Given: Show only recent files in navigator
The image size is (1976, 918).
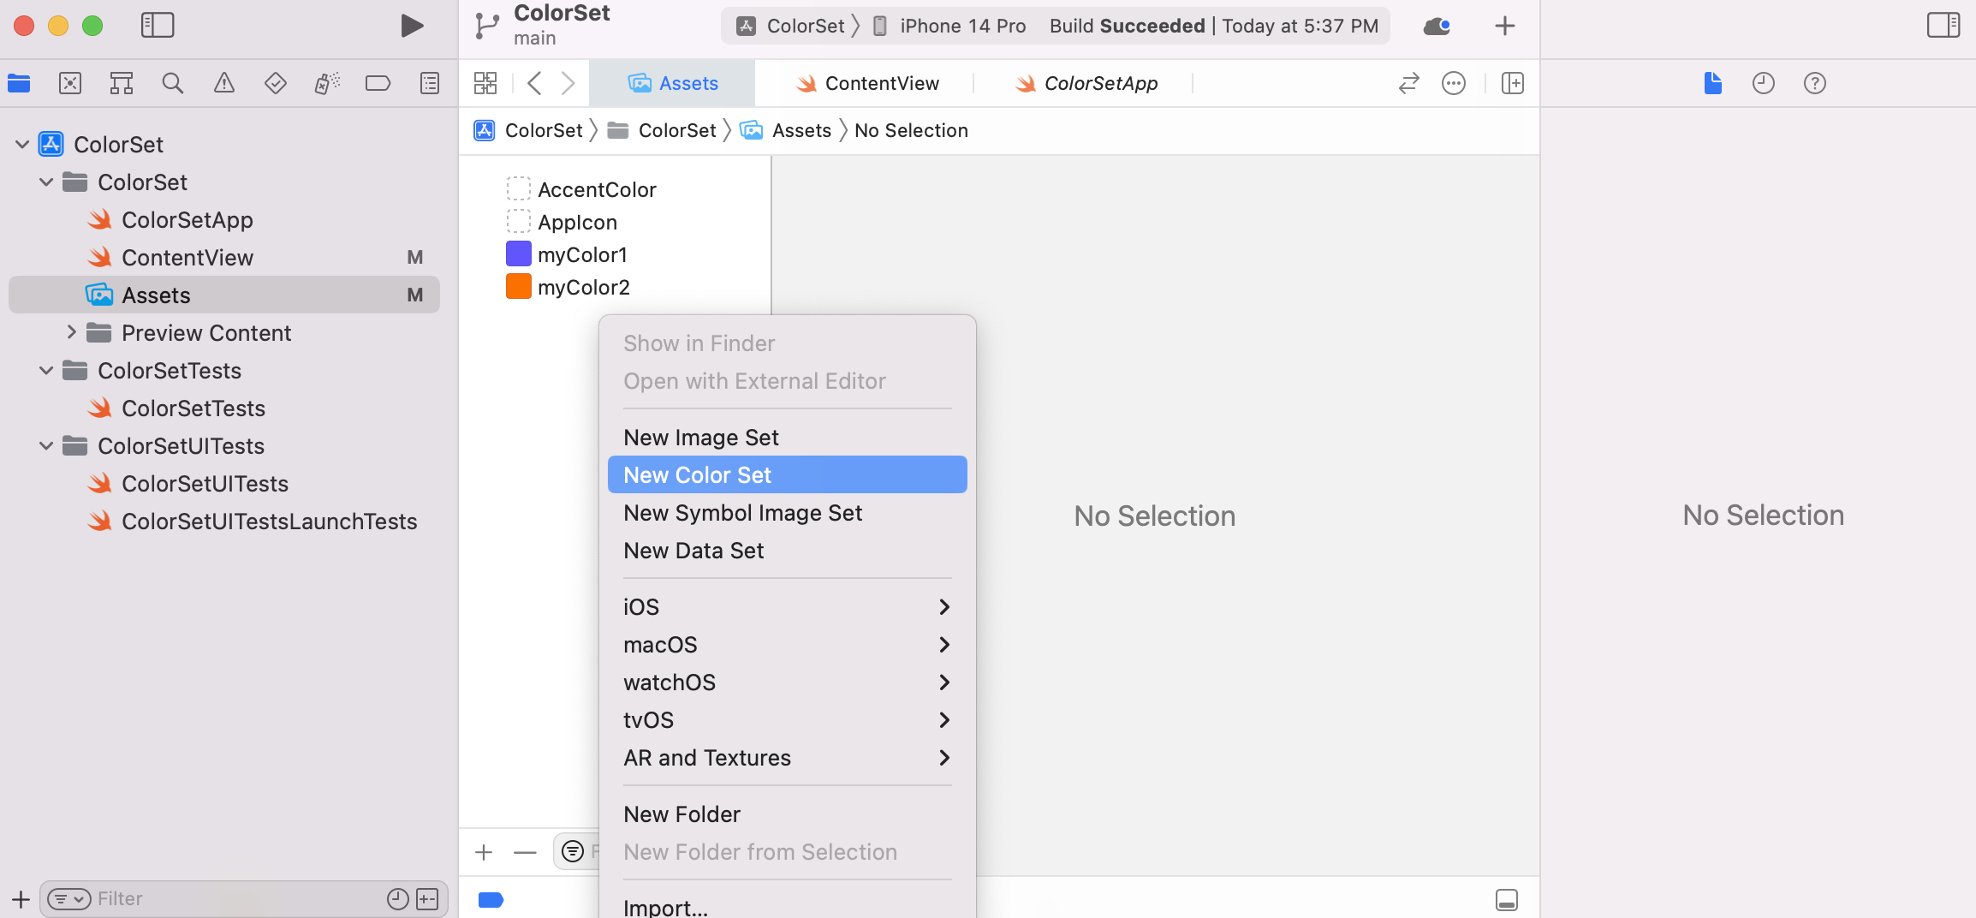Looking at the screenshot, I should click(397, 898).
